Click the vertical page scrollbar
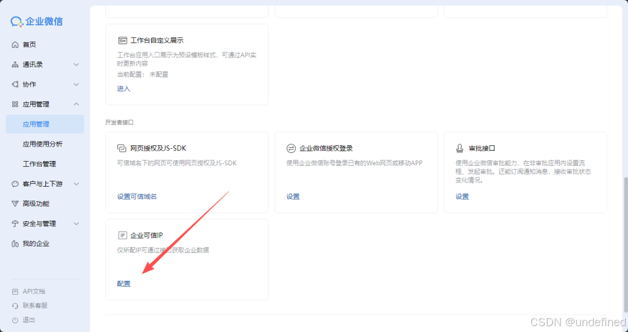The width and height of the screenshot is (628, 332). tap(625, 244)
